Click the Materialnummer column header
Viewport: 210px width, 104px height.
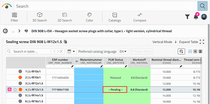(89, 61)
